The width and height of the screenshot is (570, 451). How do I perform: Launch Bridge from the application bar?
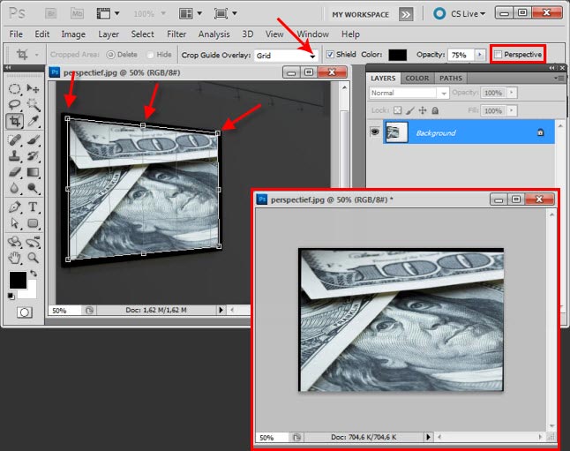click(x=51, y=14)
